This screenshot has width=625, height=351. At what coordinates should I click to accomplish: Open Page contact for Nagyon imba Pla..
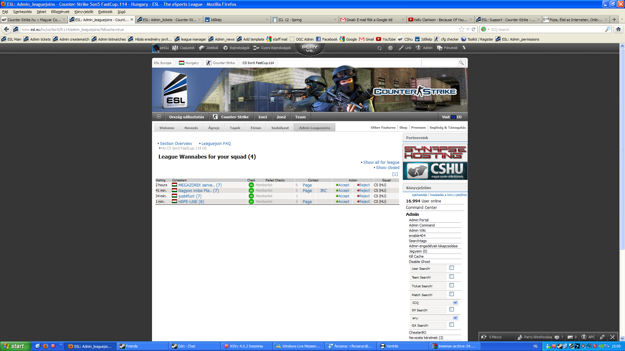(307, 190)
